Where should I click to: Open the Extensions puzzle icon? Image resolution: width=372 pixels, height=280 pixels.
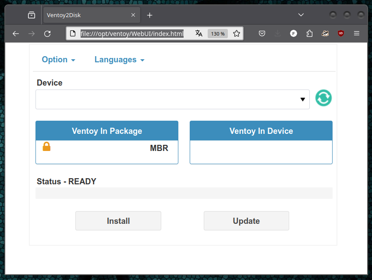[x=309, y=33]
